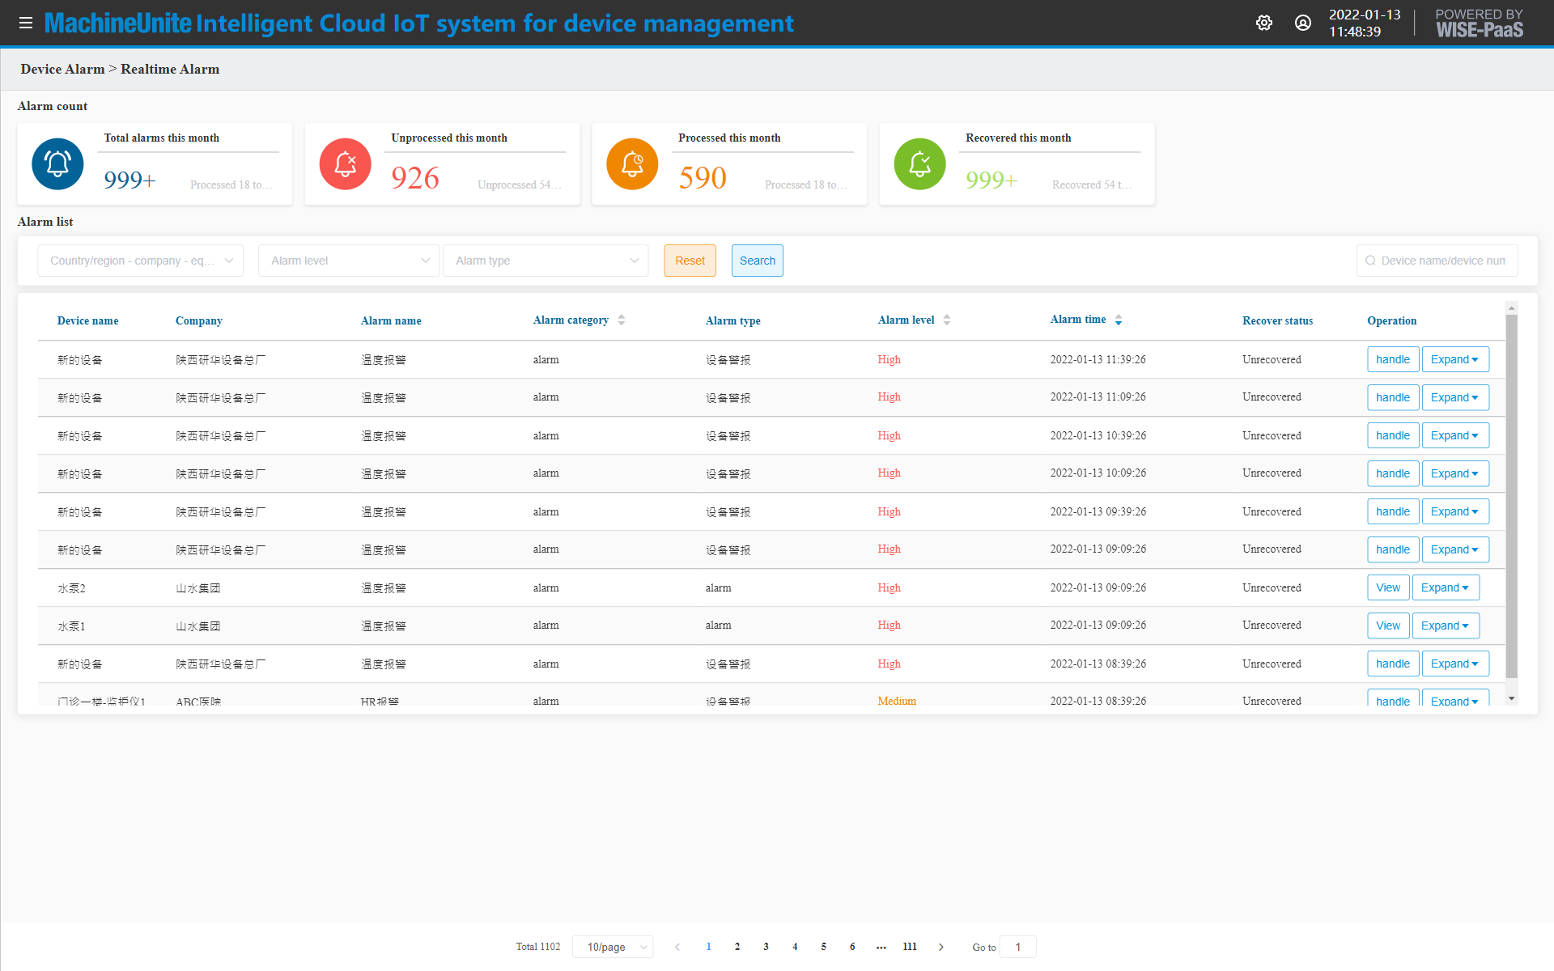This screenshot has width=1554, height=971.
Task: Click the green recovered alarms bell icon
Action: click(x=919, y=164)
